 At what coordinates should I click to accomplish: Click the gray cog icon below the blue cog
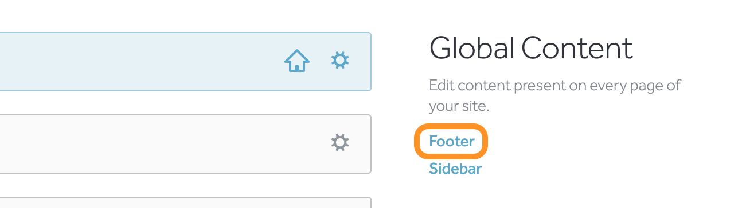click(x=340, y=142)
